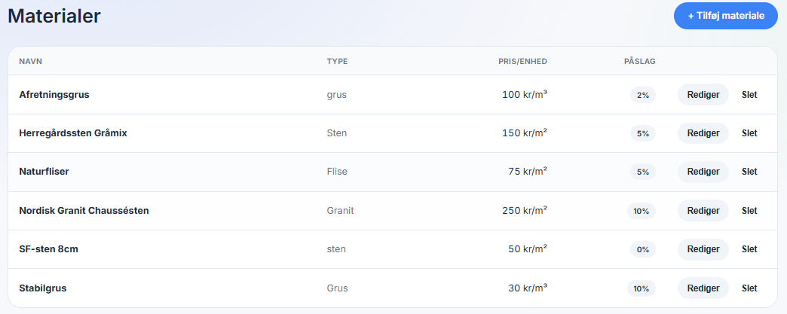This screenshot has height=314, width=787.
Task: Click the Type column header
Action: [337, 61]
